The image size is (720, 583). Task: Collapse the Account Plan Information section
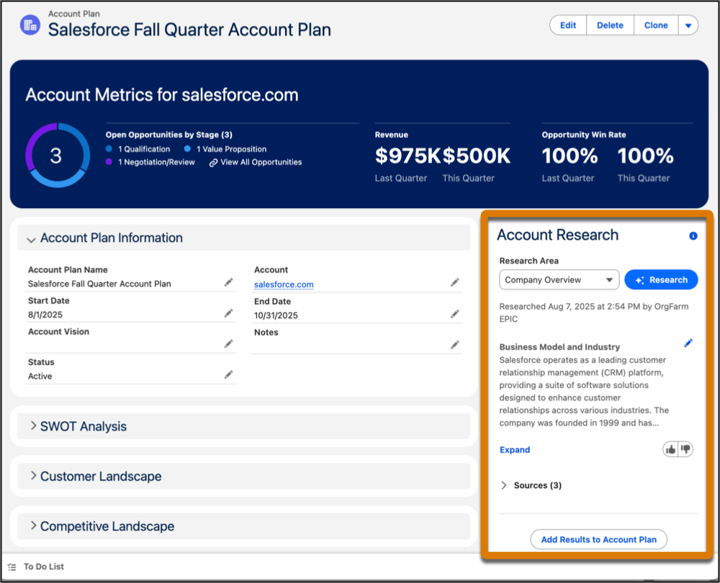click(x=30, y=238)
